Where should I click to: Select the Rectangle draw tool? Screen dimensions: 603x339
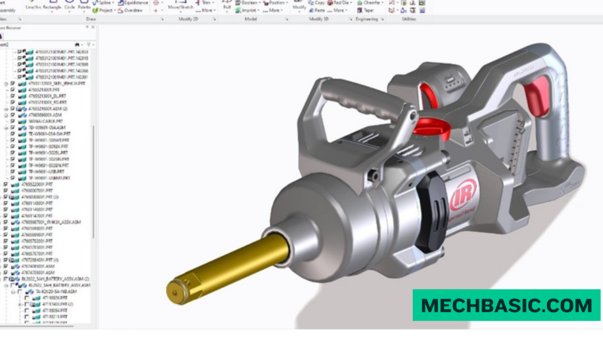[x=52, y=5]
